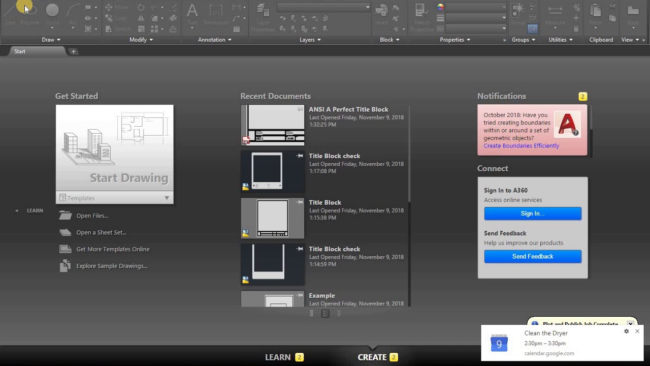This screenshot has height=366, width=650.
Task: Open the Layer Properties manager
Action: [263, 17]
